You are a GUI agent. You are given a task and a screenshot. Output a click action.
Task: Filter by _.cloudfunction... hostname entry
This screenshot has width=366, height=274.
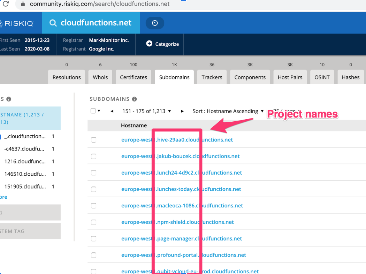25,136
